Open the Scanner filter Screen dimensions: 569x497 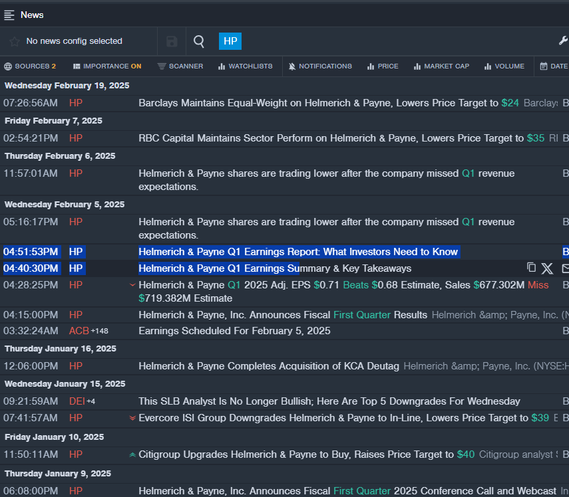[180, 66]
